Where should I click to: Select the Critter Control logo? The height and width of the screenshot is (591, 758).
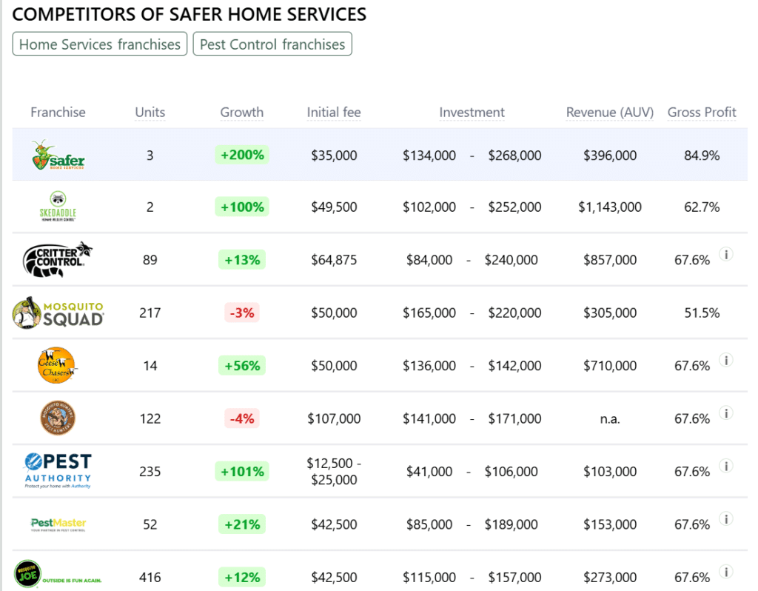point(58,260)
